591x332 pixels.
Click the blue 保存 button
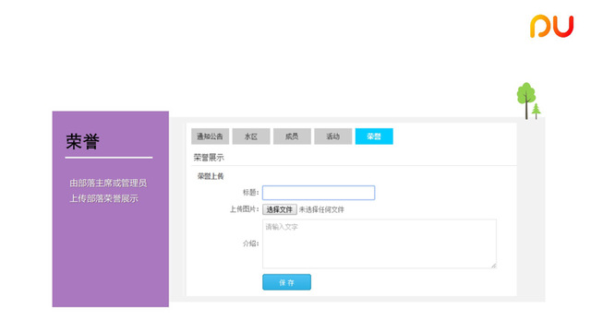(x=287, y=282)
